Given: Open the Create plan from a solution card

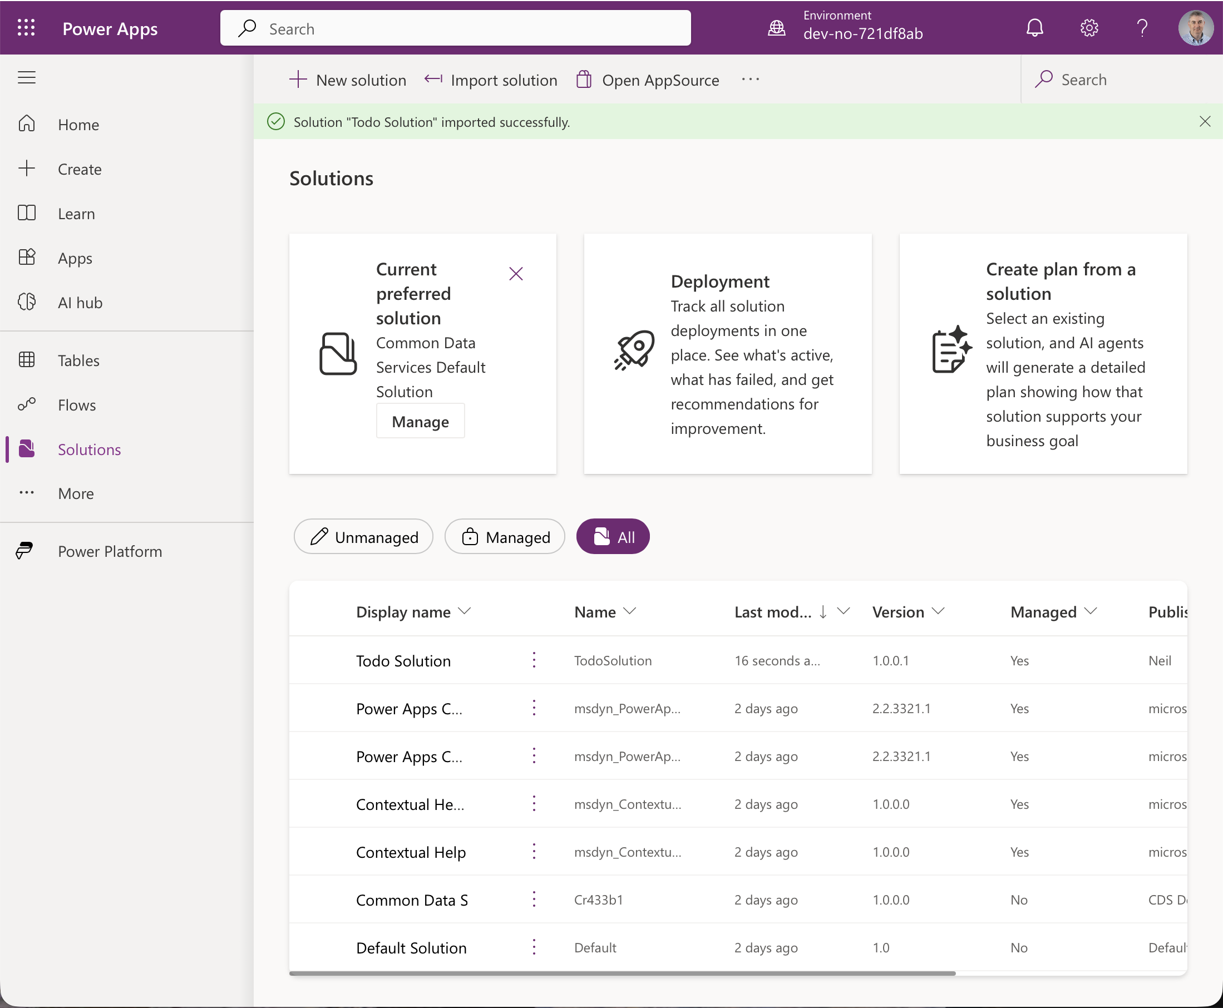Looking at the screenshot, I should click(x=1043, y=354).
